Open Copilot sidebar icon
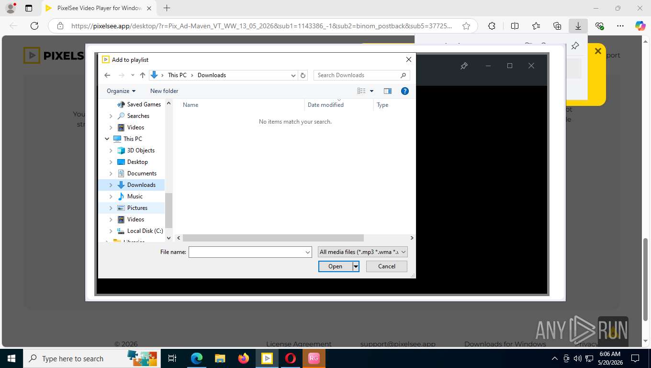This screenshot has width=651, height=368. point(640,26)
